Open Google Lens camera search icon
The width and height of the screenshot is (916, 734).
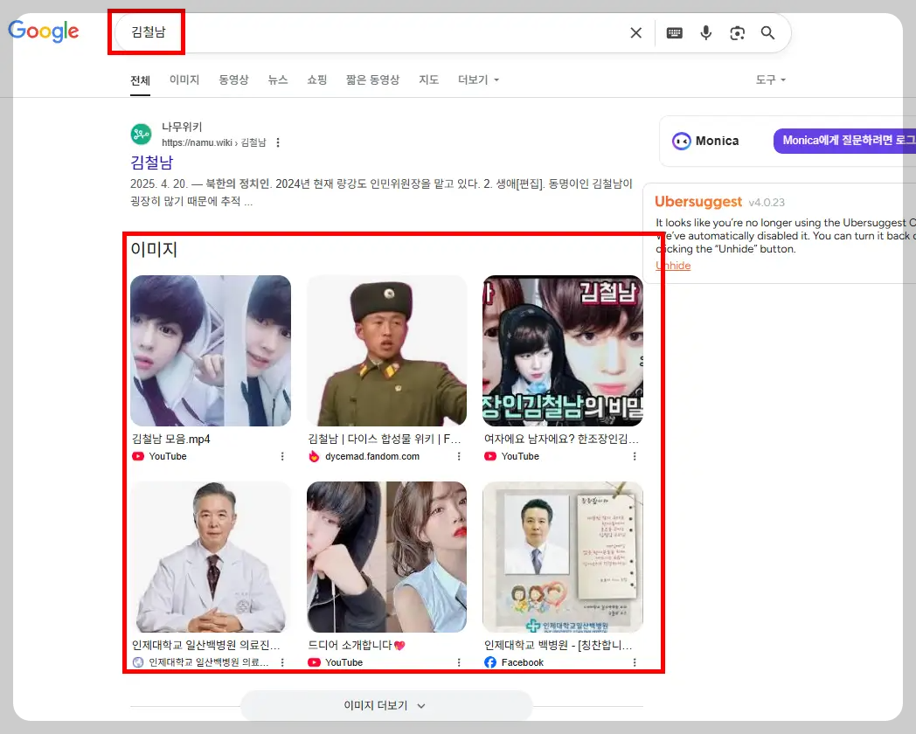click(737, 32)
